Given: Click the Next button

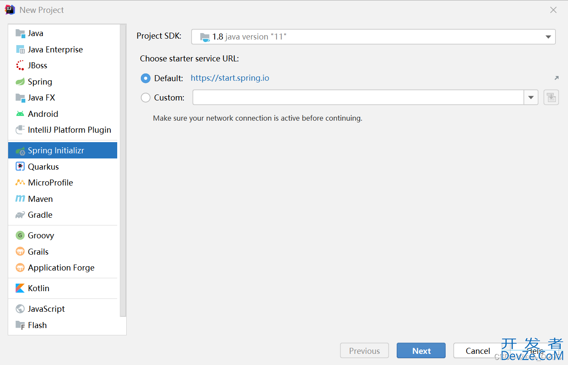Looking at the screenshot, I should [x=421, y=351].
